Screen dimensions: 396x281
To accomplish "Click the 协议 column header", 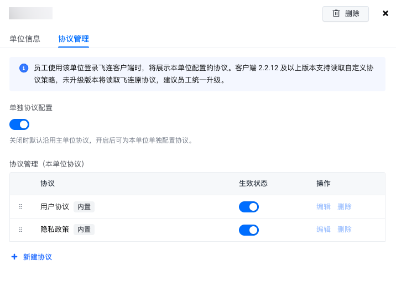I will pyautogui.click(x=48, y=184).
